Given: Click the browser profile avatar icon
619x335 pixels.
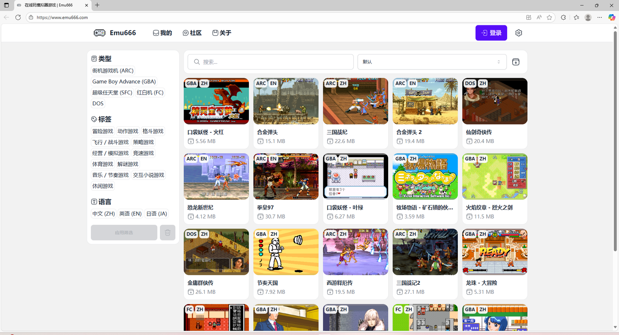Looking at the screenshot, I should (588, 18).
